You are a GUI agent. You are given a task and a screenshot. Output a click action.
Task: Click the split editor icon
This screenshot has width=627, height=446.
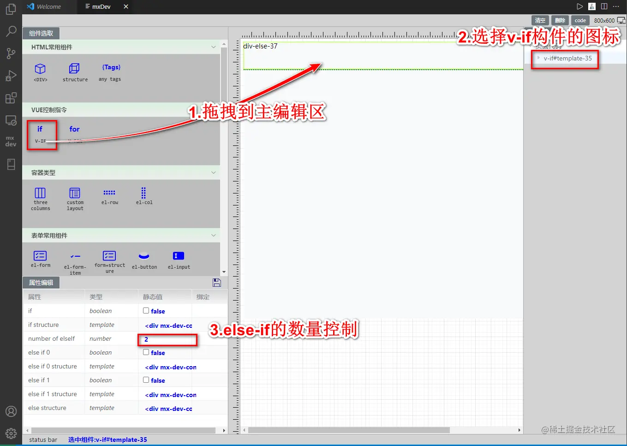604,6
